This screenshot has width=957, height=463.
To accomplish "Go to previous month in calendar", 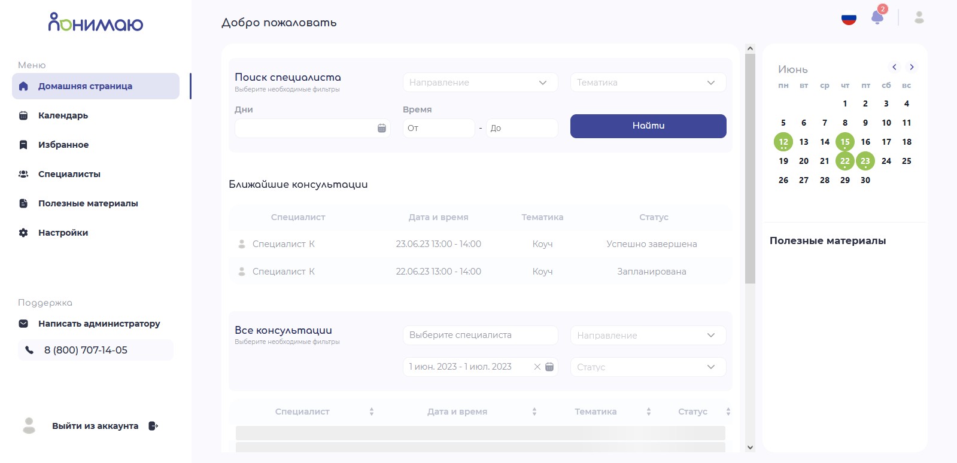I will pyautogui.click(x=894, y=67).
